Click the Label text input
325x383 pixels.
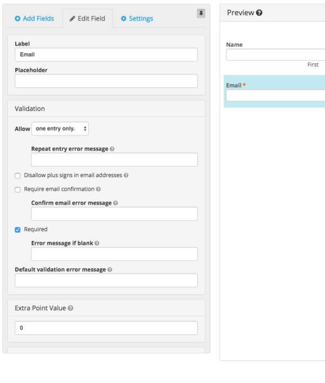click(106, 55)
